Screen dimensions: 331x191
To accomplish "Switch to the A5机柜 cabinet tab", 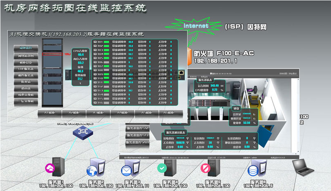I will (147, 113).
